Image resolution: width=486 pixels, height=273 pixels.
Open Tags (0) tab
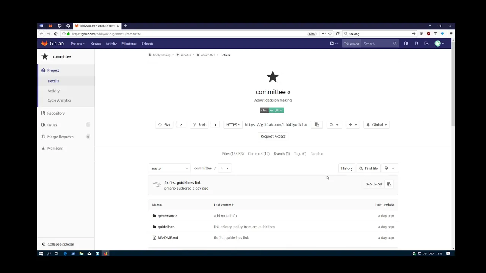coord(300,154)
